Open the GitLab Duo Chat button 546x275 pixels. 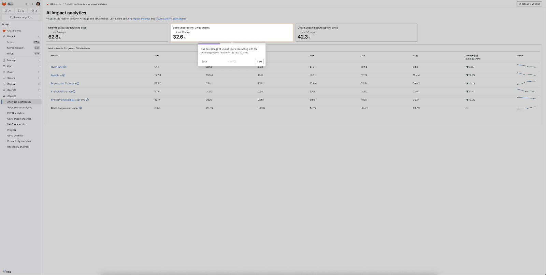pos(529,4)
